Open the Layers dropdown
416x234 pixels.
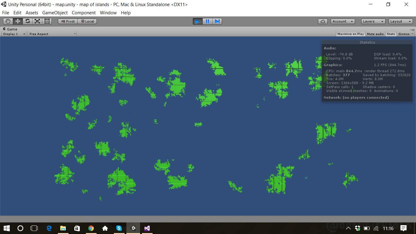point(373,21)
